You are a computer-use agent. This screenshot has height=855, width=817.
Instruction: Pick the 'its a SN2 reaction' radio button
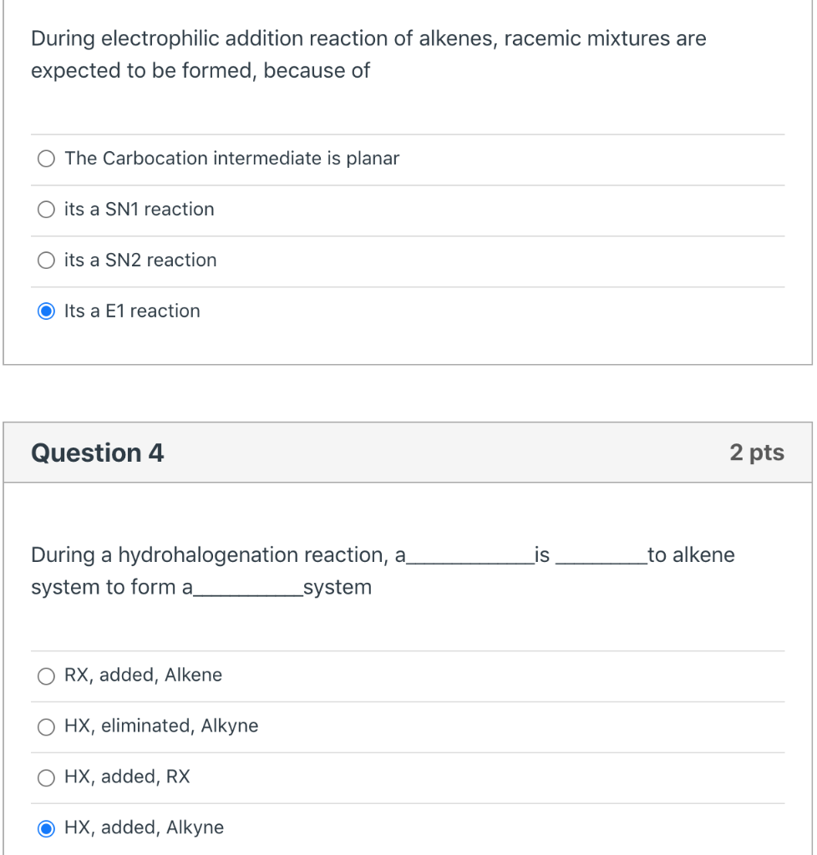coord(47,261)
